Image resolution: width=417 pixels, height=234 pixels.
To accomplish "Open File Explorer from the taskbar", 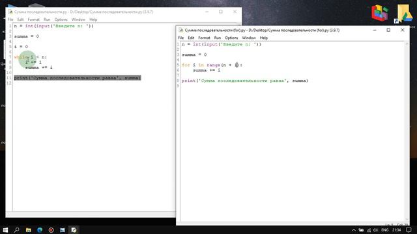I will 29,229.
